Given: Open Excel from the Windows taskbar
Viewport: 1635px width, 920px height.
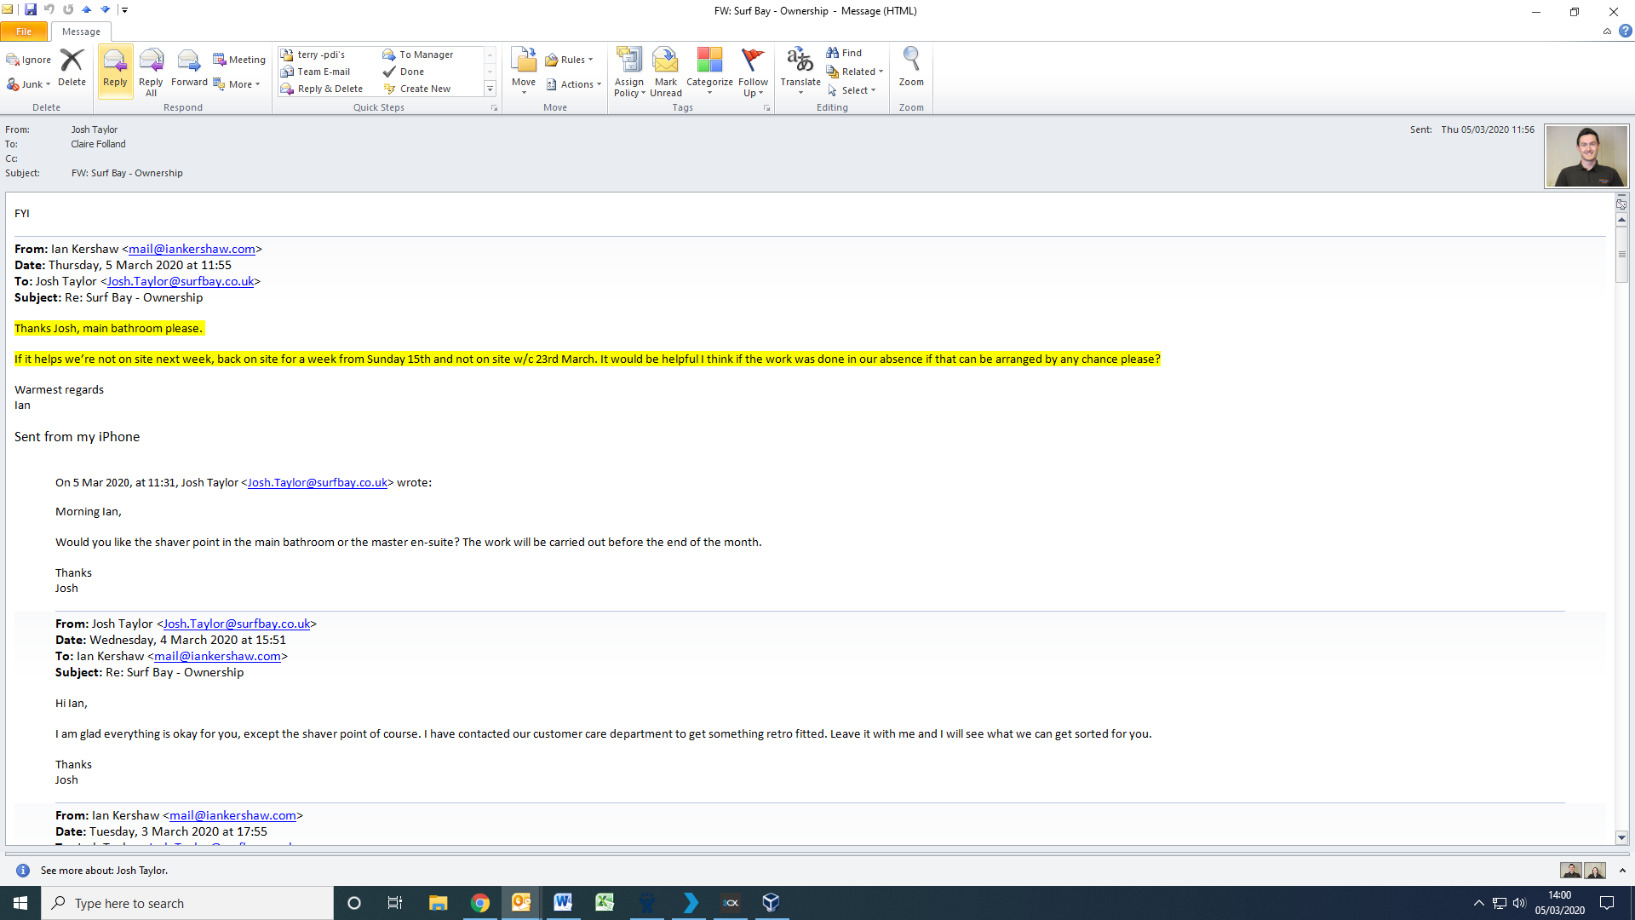Looking at the screenshot, I should 605,903.
